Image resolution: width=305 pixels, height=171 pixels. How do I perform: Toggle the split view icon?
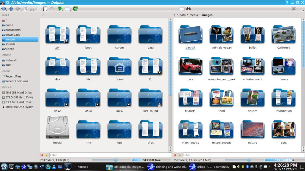pyautogui.click(x=181, y=9)
